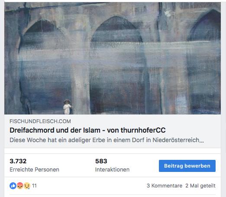Screen dimensions: 226x197
Task: Open the 3 Kommentare link
Action: pos(165,186)
